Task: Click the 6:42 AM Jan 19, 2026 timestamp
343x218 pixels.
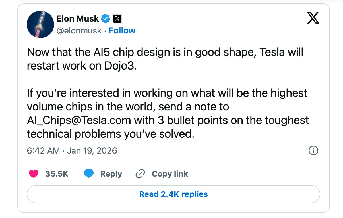Action: 72,150
